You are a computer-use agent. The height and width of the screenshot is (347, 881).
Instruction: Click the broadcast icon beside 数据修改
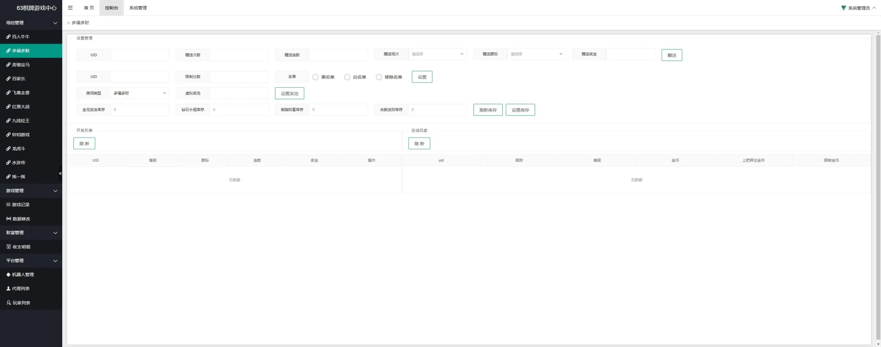tap(9, 219)
